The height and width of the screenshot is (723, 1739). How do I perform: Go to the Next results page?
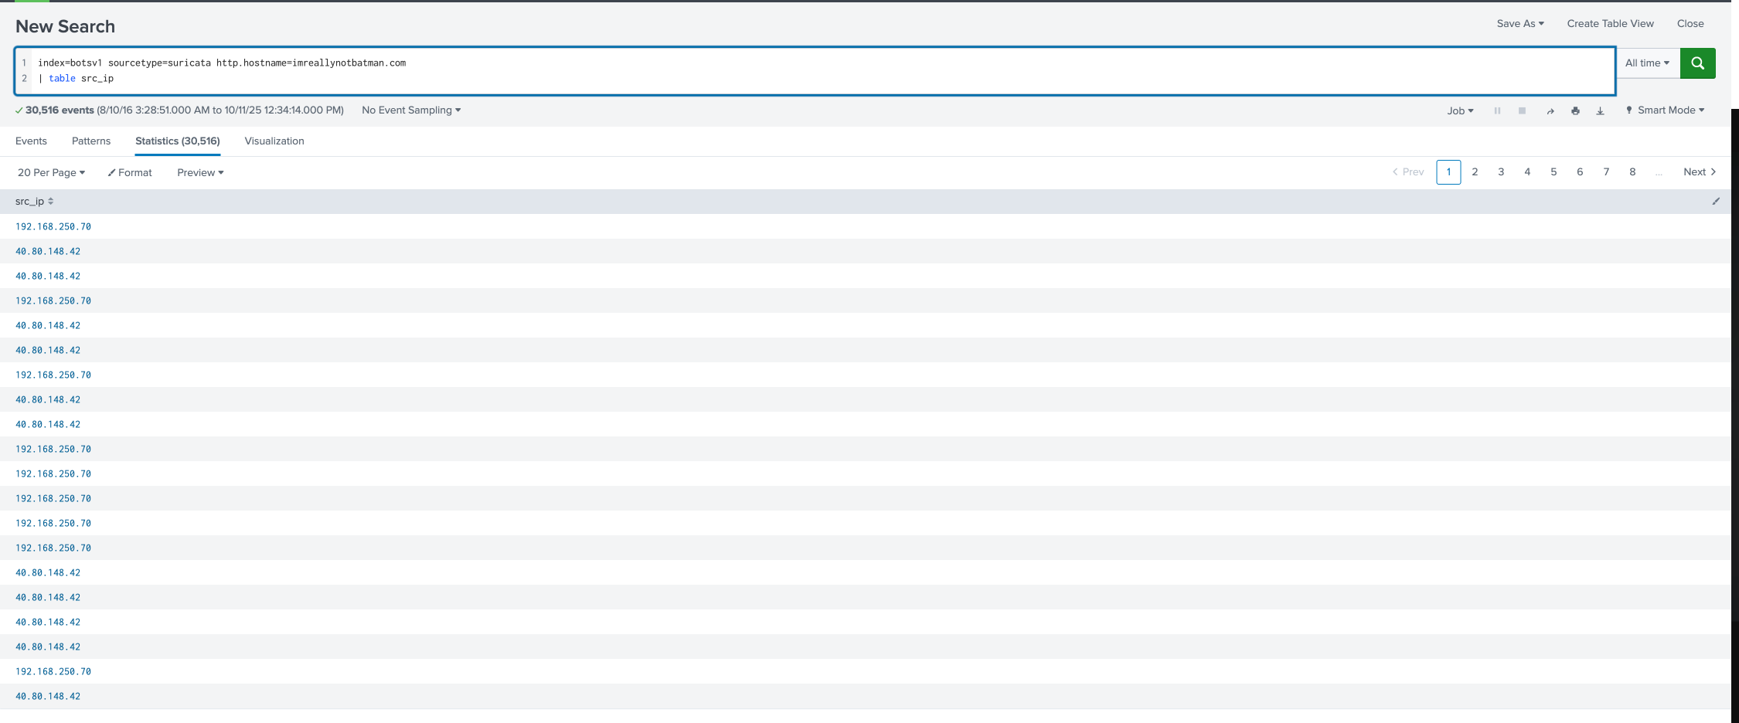tap(1699, 172)
